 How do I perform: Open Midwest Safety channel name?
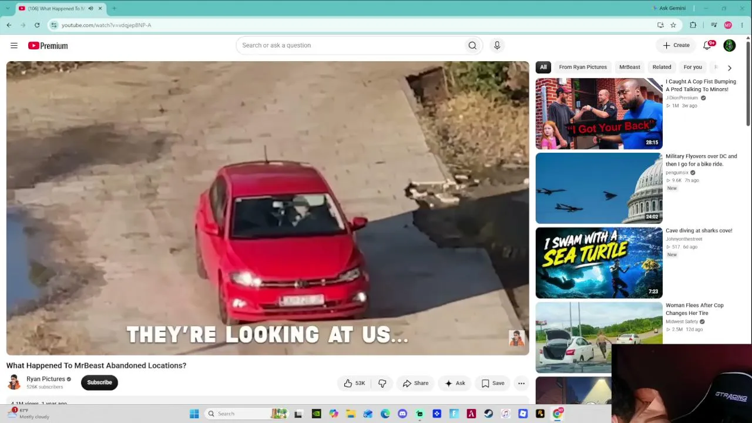coord(682,322)
